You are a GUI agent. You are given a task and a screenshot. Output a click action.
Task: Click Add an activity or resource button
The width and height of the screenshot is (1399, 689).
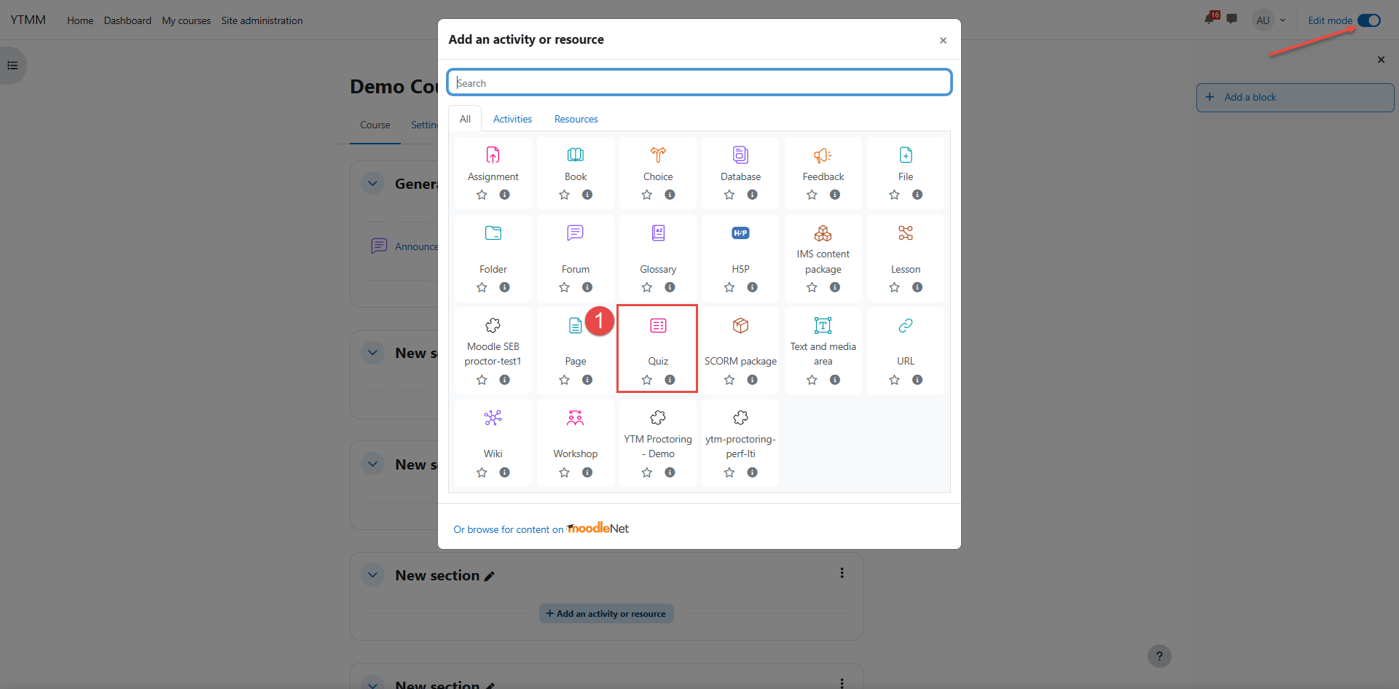(x=606, y=614)
